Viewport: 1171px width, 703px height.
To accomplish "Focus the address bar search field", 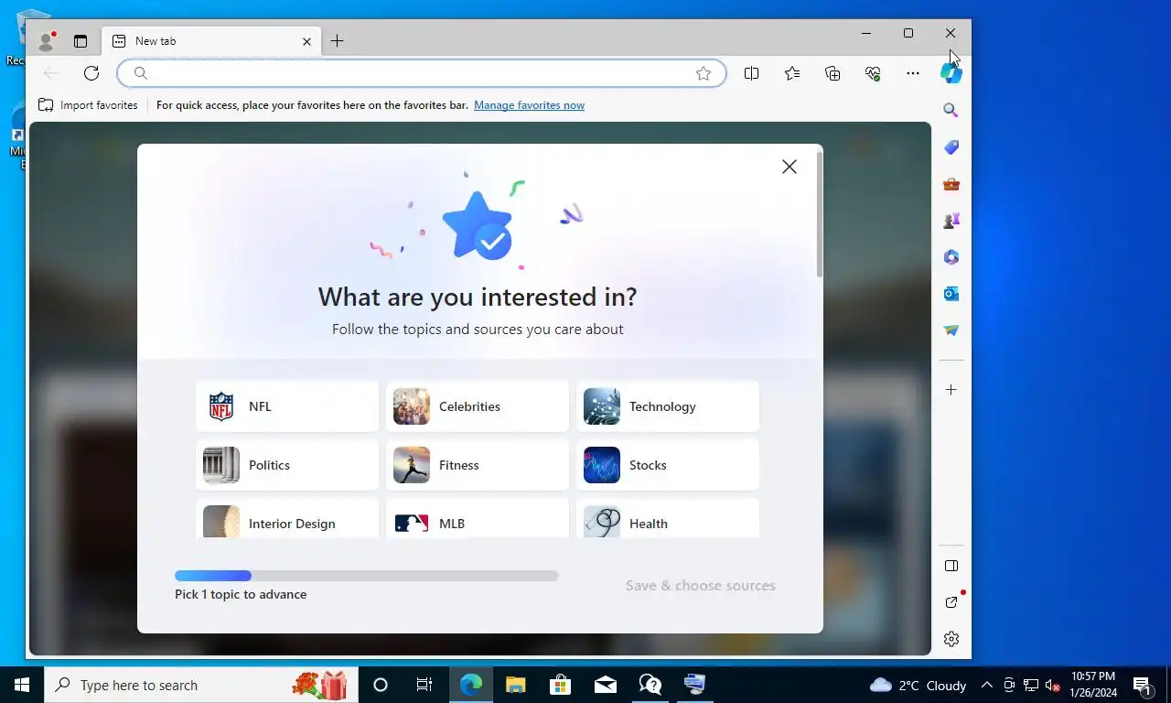I will coord(421,73).
